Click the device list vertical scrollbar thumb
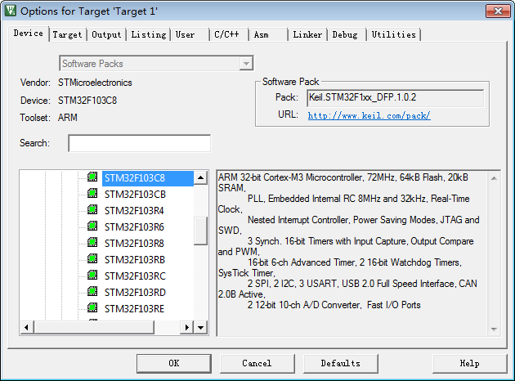Viewport: 515px width, 381px height. pos(200,231)
